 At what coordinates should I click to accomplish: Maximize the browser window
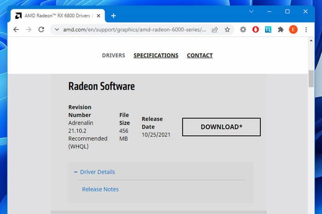[287, 12]
